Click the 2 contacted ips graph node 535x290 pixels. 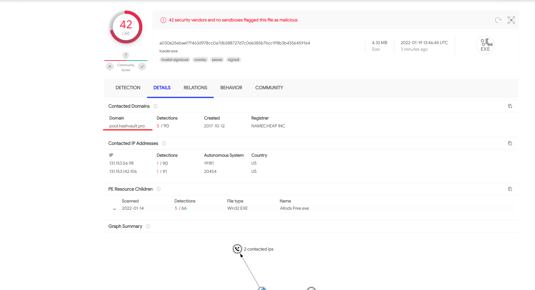237,249
